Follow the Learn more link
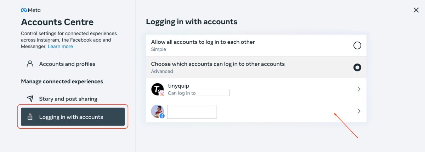This screenshot has width=425, height=152. tap(61, 46)
